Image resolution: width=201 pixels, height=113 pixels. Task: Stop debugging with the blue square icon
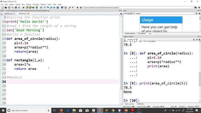58,8
